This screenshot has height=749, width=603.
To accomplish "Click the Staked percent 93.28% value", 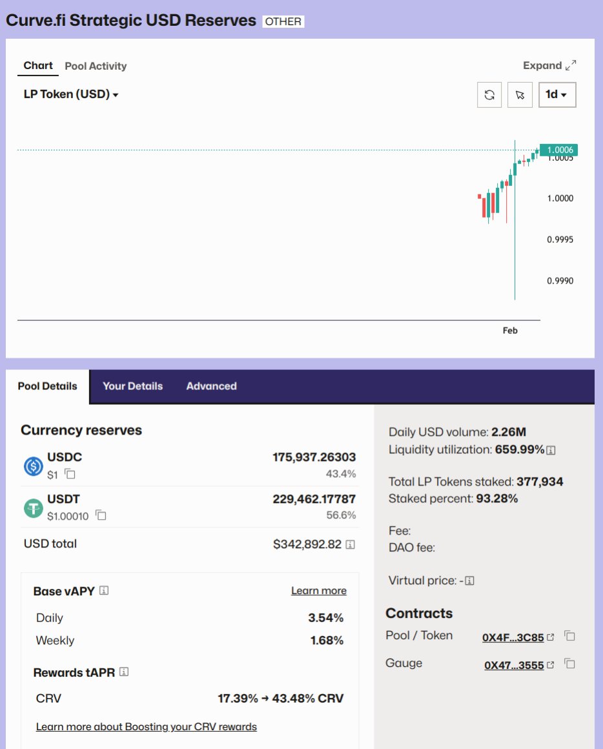I will [x=497, y=498].
